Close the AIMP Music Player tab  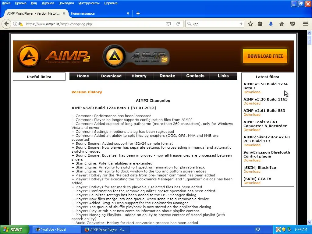coord(64,13)
